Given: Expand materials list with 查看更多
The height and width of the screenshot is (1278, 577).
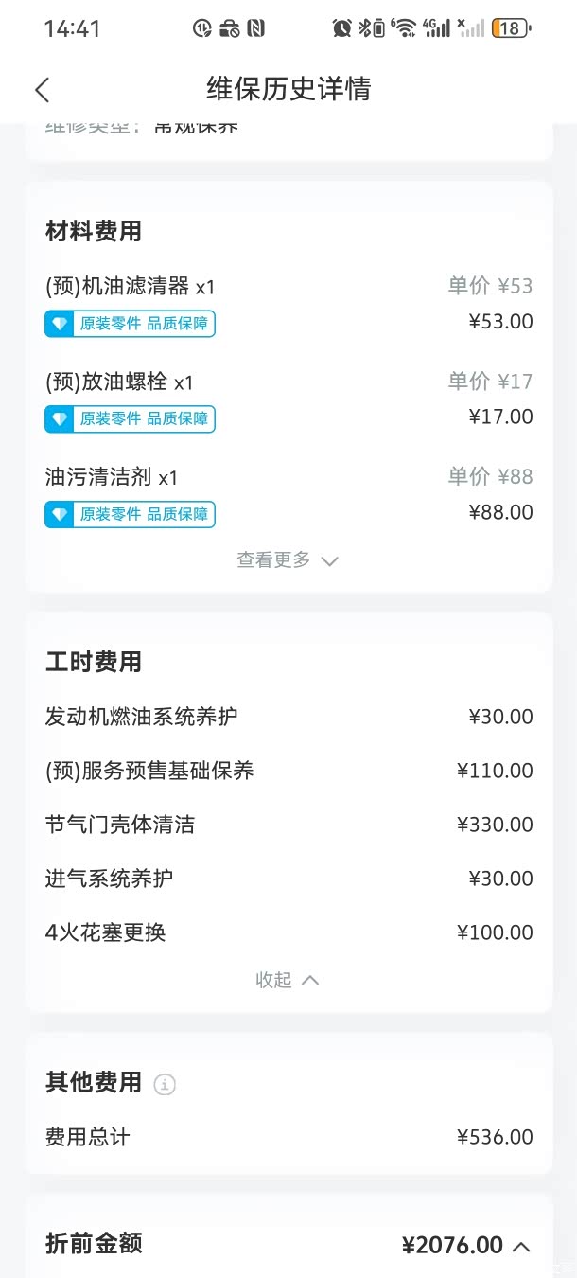Looking at the screenshot, I should 288,560.
